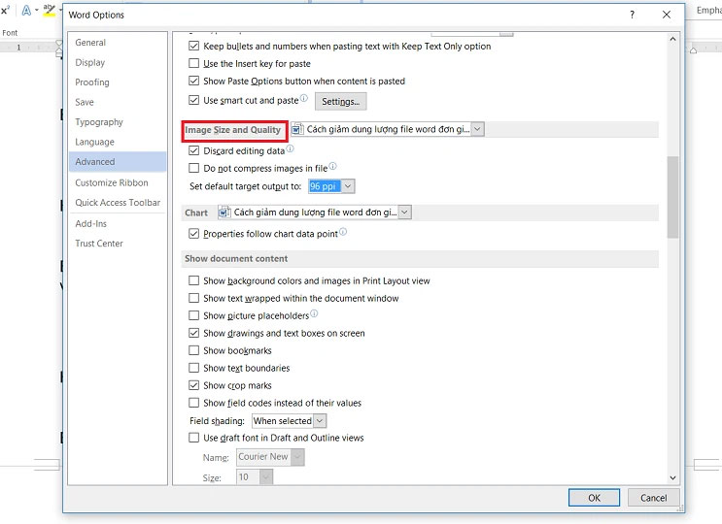Screen dimensions: 722x524
Task: Click the Settings... button for smart cut
Action: (x=340, y=101)
